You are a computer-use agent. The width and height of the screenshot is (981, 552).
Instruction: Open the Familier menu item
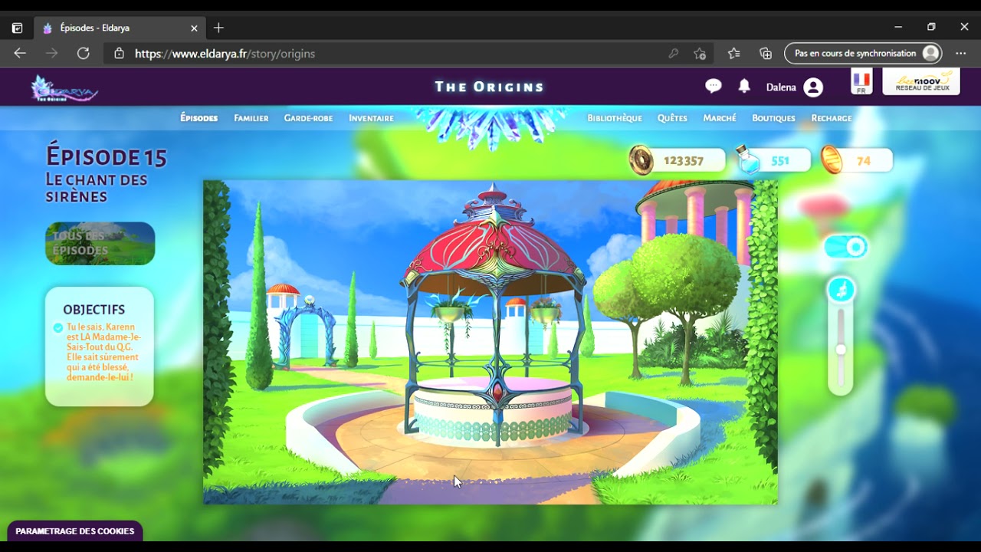[x=251, y=118]
